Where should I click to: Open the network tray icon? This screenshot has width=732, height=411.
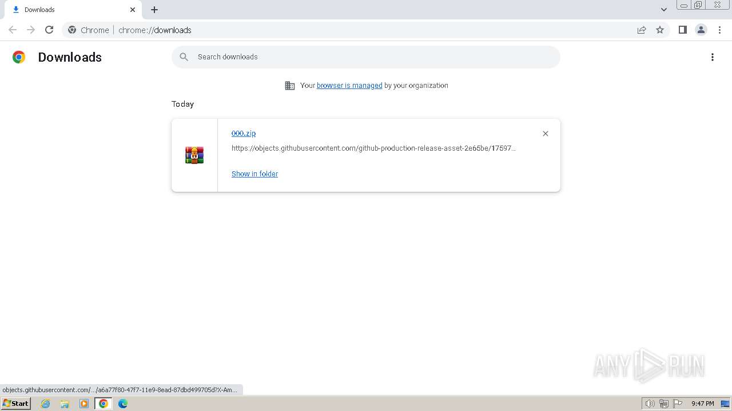point(663,404)
